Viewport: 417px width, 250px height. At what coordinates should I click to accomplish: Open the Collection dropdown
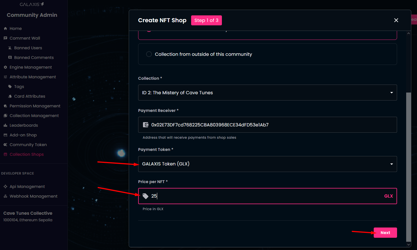(267, 93)
